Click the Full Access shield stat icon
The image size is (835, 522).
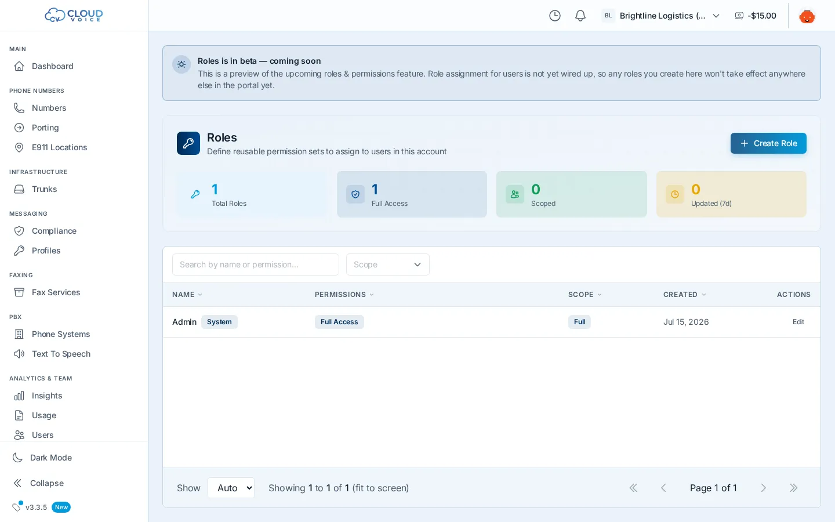tap(355, 194)
